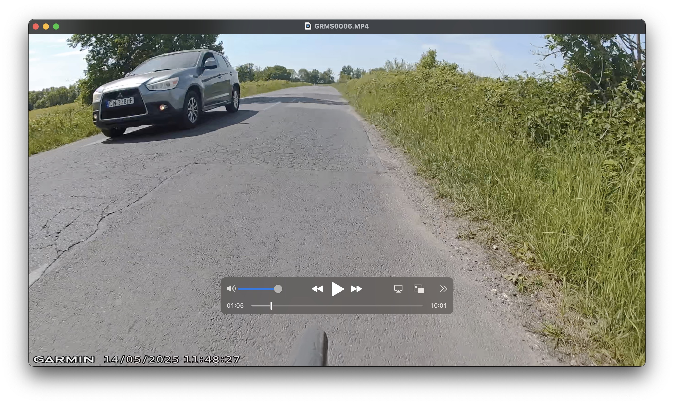
Task: Rewind the video
Action: pos(317,289)
